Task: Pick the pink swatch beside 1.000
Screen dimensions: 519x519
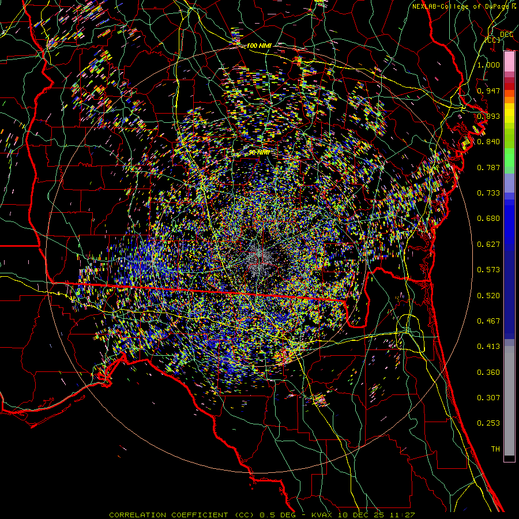Action: (x=509, y=62)
